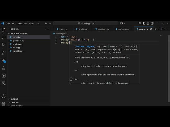This screenshot has height=127, width=170.
Task: Open the Manage gear settings icon
Action: [3, 104]
